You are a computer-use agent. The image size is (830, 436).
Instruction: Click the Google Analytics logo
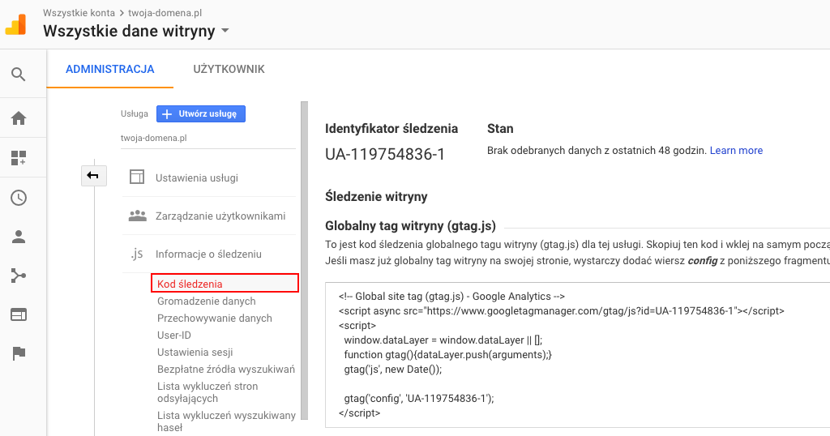(16, 23)
